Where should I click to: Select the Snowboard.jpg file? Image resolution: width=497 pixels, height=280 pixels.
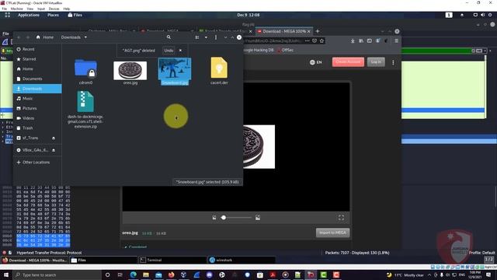click(175, 72)
